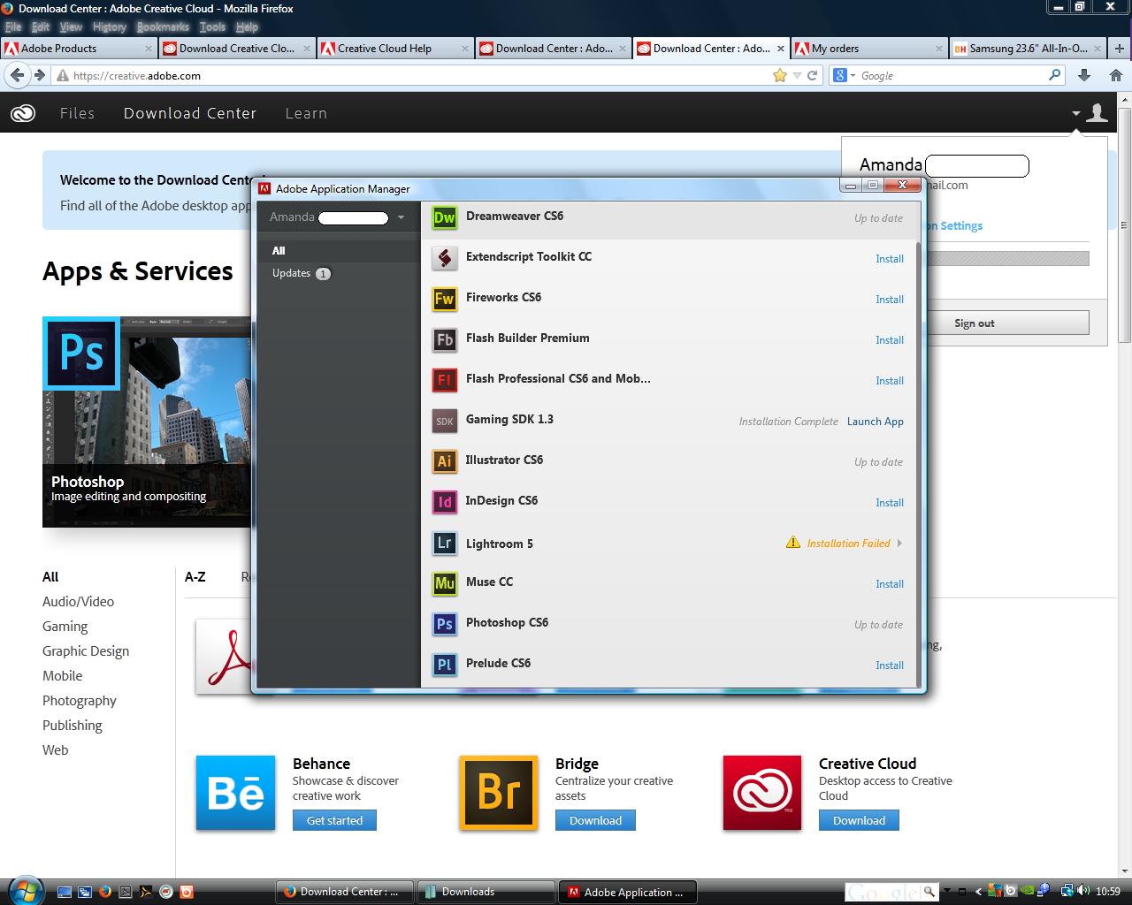
Task: Open a new Firefox tab
Action: [x=1120, y=49]
